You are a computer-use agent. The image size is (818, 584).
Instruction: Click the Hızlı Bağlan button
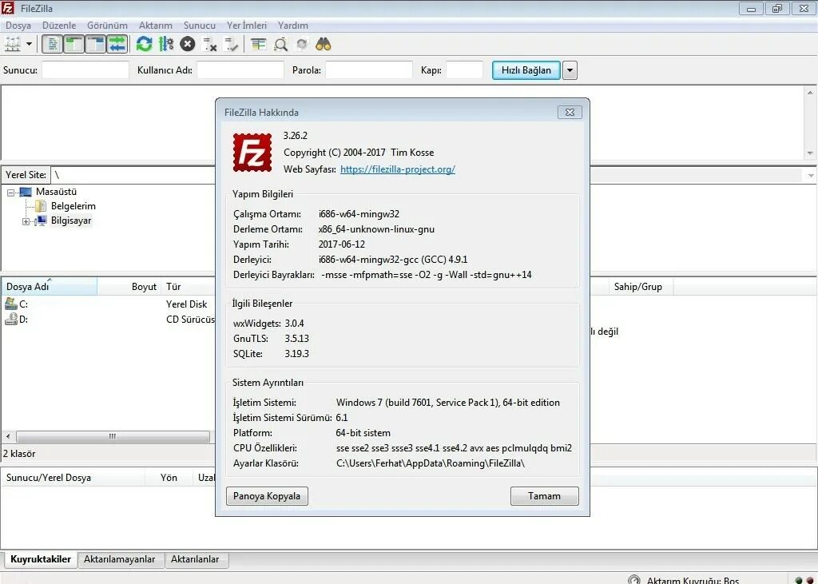526,70
